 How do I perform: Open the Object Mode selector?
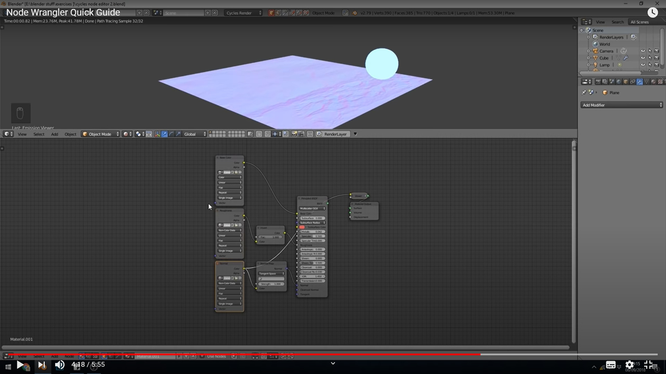(x=101, y=134)
